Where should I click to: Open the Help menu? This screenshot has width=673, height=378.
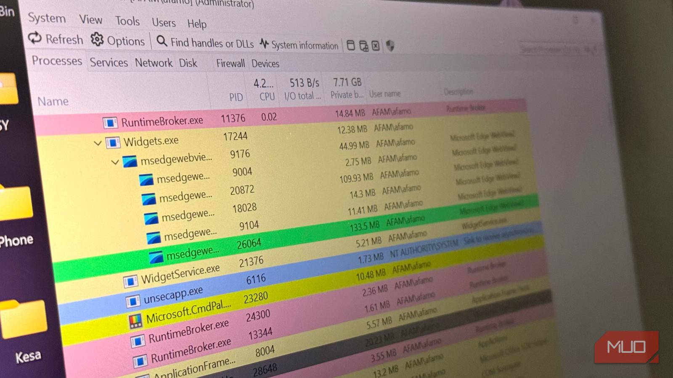[x=197, y=24]
